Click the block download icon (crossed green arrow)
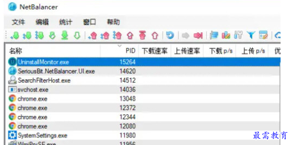 pyautogui.click(x=52, y=35)
